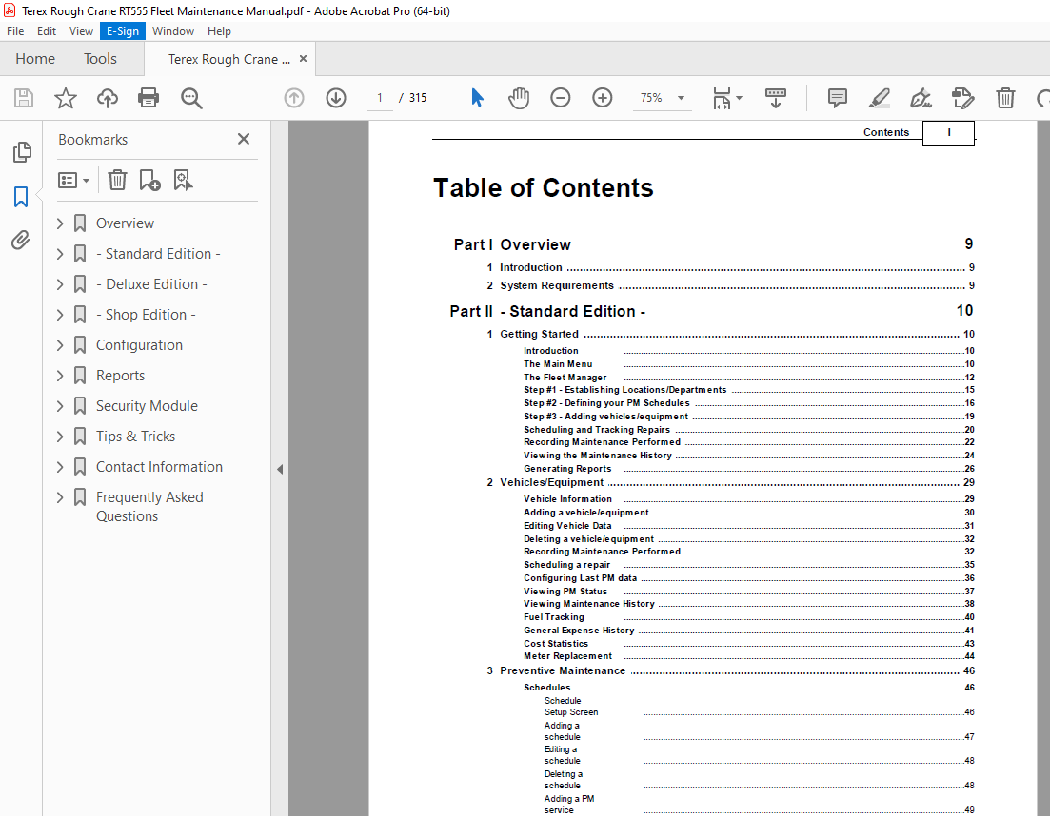
Task: Open the Help menu
Action: point(219,30)
